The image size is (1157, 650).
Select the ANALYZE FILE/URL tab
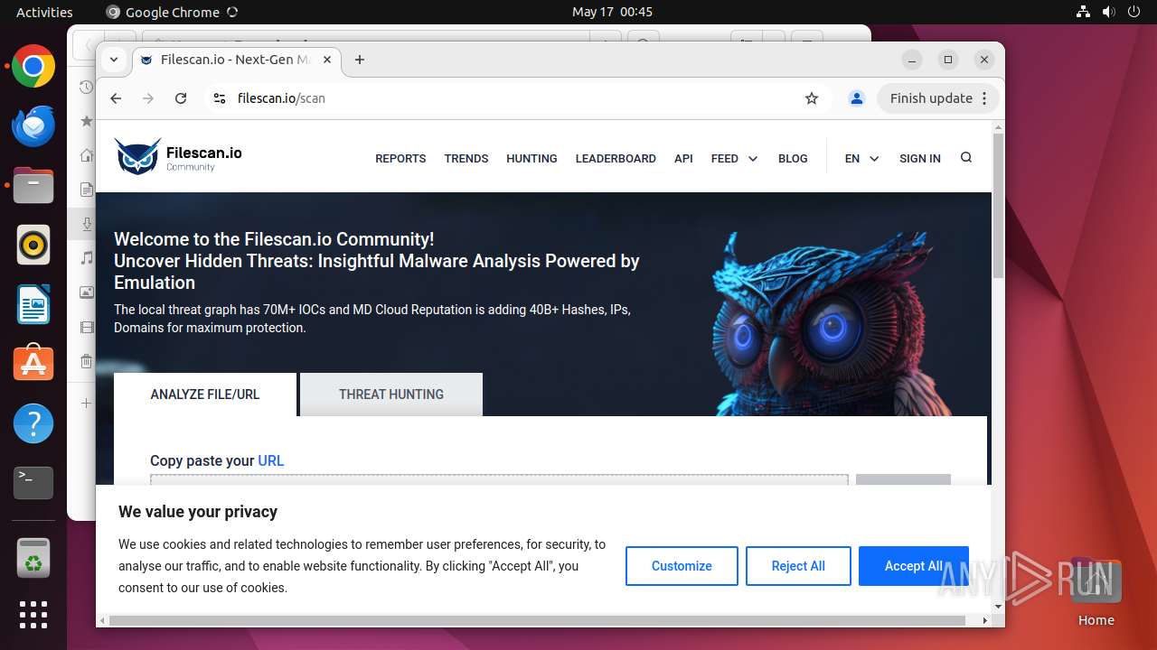pyautogui.click(x=205, y=395)
